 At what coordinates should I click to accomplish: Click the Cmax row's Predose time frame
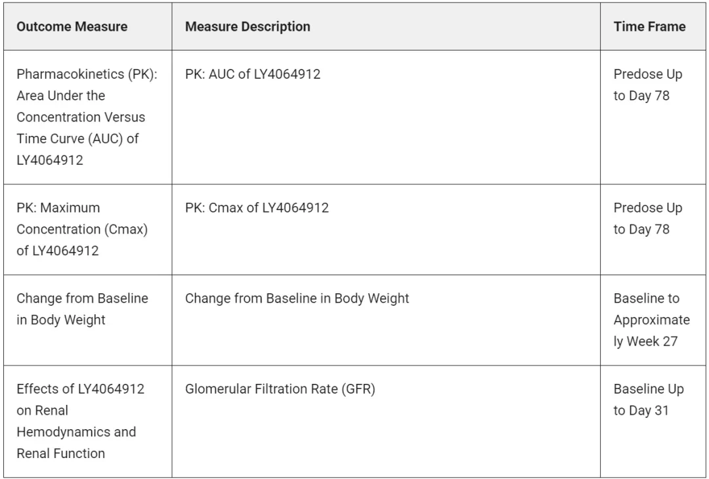pyautogui.click(x=647, y=219)
